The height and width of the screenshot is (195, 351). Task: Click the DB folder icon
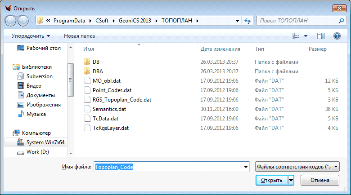pyautogui.click(x=87, y=62)
